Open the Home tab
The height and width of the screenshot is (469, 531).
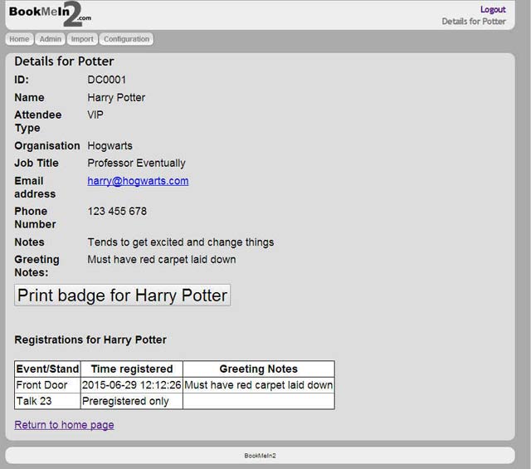tap(19, 39)
